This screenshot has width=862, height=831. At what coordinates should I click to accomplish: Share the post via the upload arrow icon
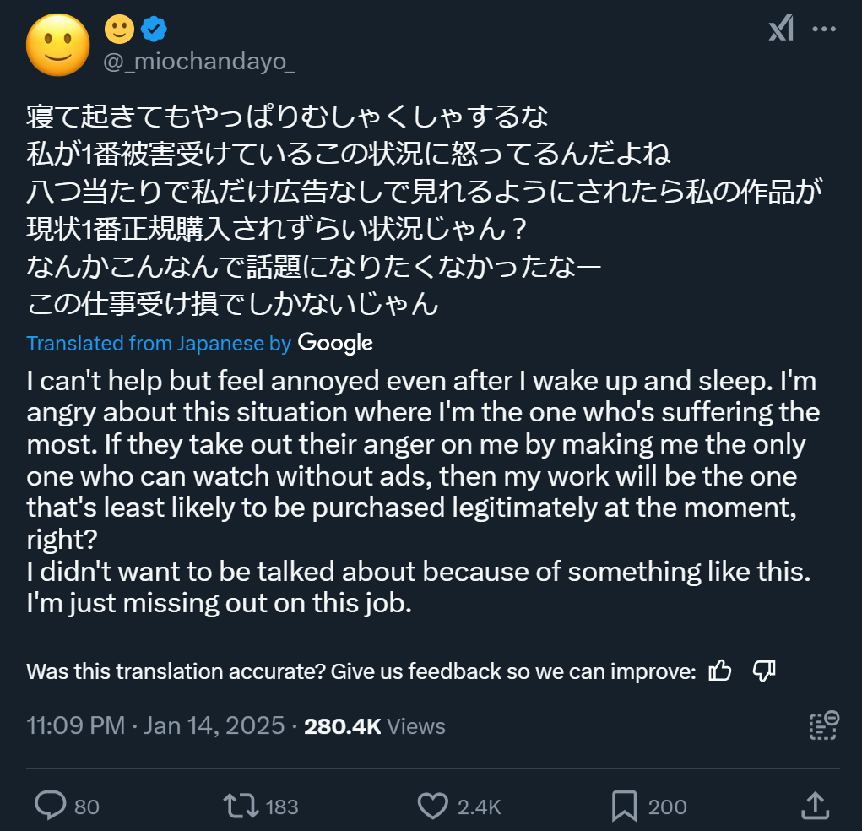coord(815,805)
